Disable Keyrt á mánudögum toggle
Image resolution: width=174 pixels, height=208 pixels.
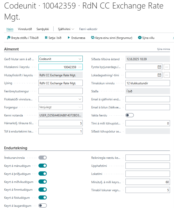(x=43, y=166)
